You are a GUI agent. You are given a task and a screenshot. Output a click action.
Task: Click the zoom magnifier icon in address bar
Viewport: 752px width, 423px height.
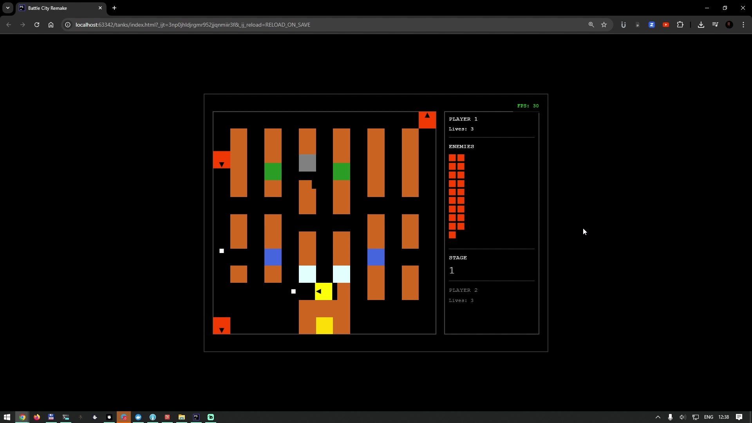pos(591,25)
